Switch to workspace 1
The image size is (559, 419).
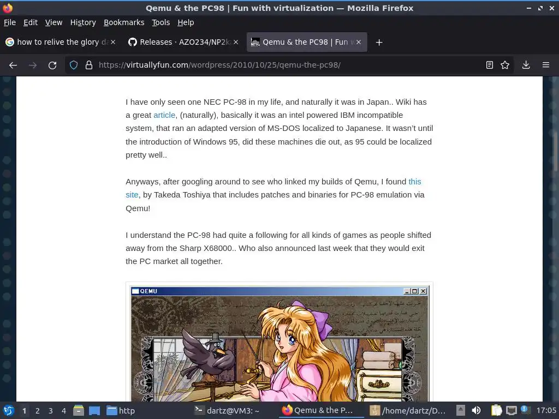(24, 411)
